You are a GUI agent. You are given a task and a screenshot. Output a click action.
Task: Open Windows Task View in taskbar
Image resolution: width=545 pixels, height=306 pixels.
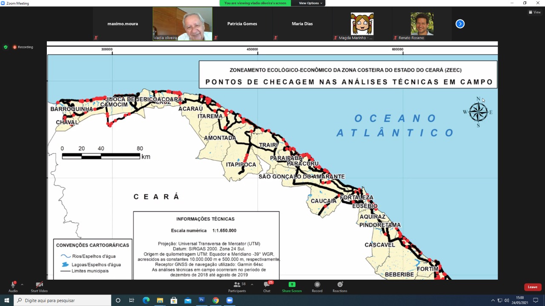132,300
